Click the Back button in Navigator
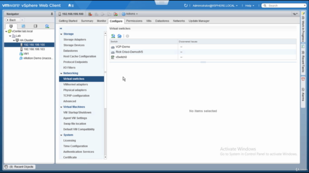The width and height of the screenshot is (309, 173). click(x=13, y=20)
